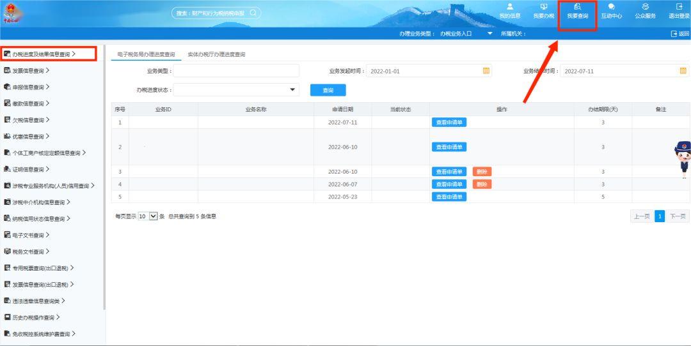Open 互动中心 chat icon
The width and height of the screenshot is (691, 346).
point(612,6)
